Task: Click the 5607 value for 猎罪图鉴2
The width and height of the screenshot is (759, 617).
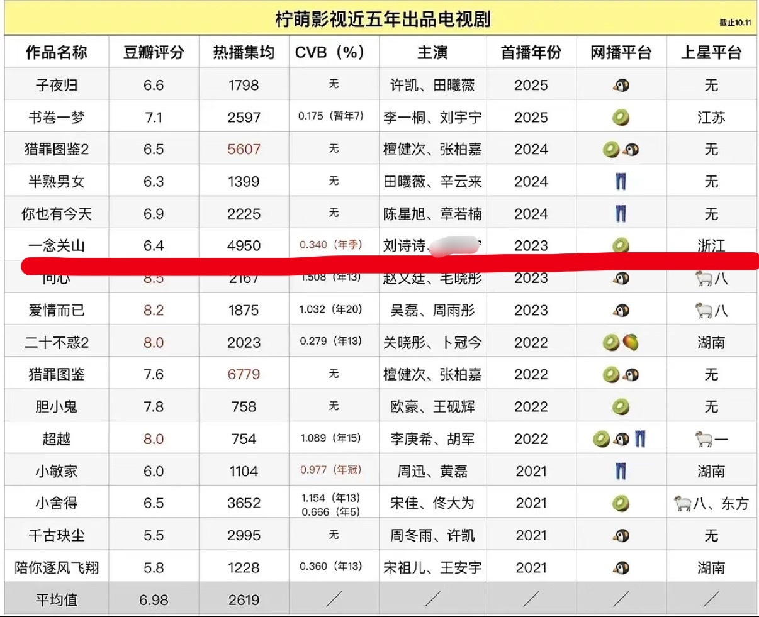Action: click(243, 148)
